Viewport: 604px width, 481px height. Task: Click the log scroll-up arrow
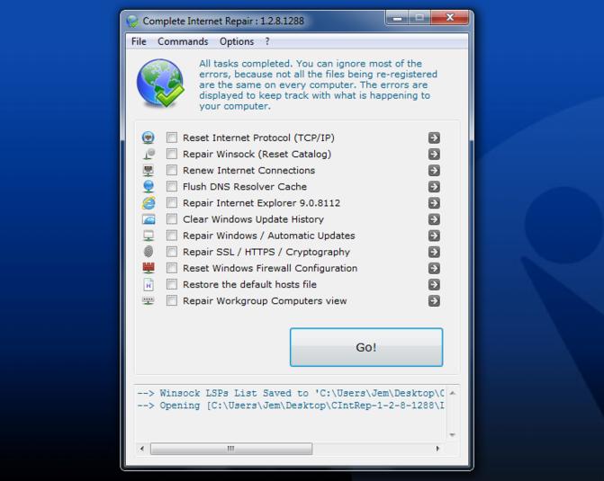[453, 393]
